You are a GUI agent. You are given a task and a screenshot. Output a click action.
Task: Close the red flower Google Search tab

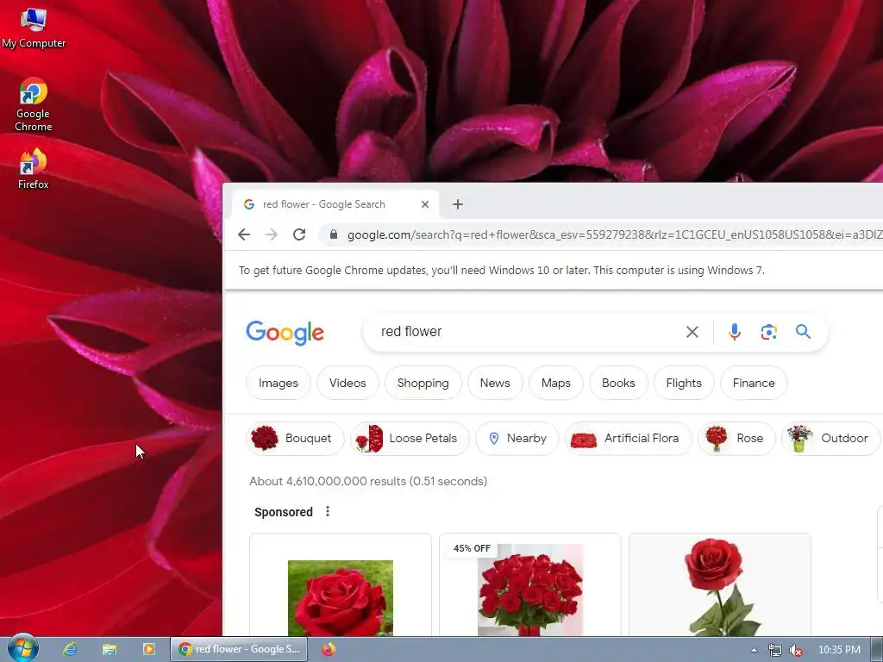click(425, 204)
